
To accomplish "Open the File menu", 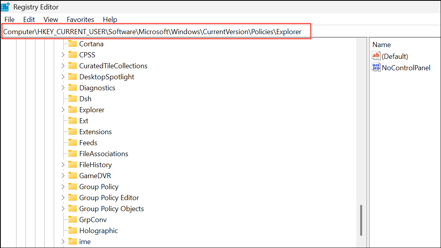I will (9, 19).
